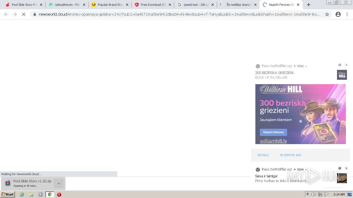Stop loading the page
The image size is (353, 198).
pos(24,14)
